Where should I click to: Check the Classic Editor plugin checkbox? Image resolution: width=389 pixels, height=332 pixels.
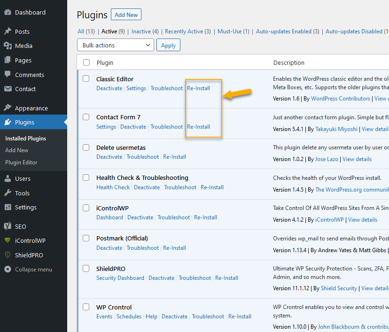point(86,79)
